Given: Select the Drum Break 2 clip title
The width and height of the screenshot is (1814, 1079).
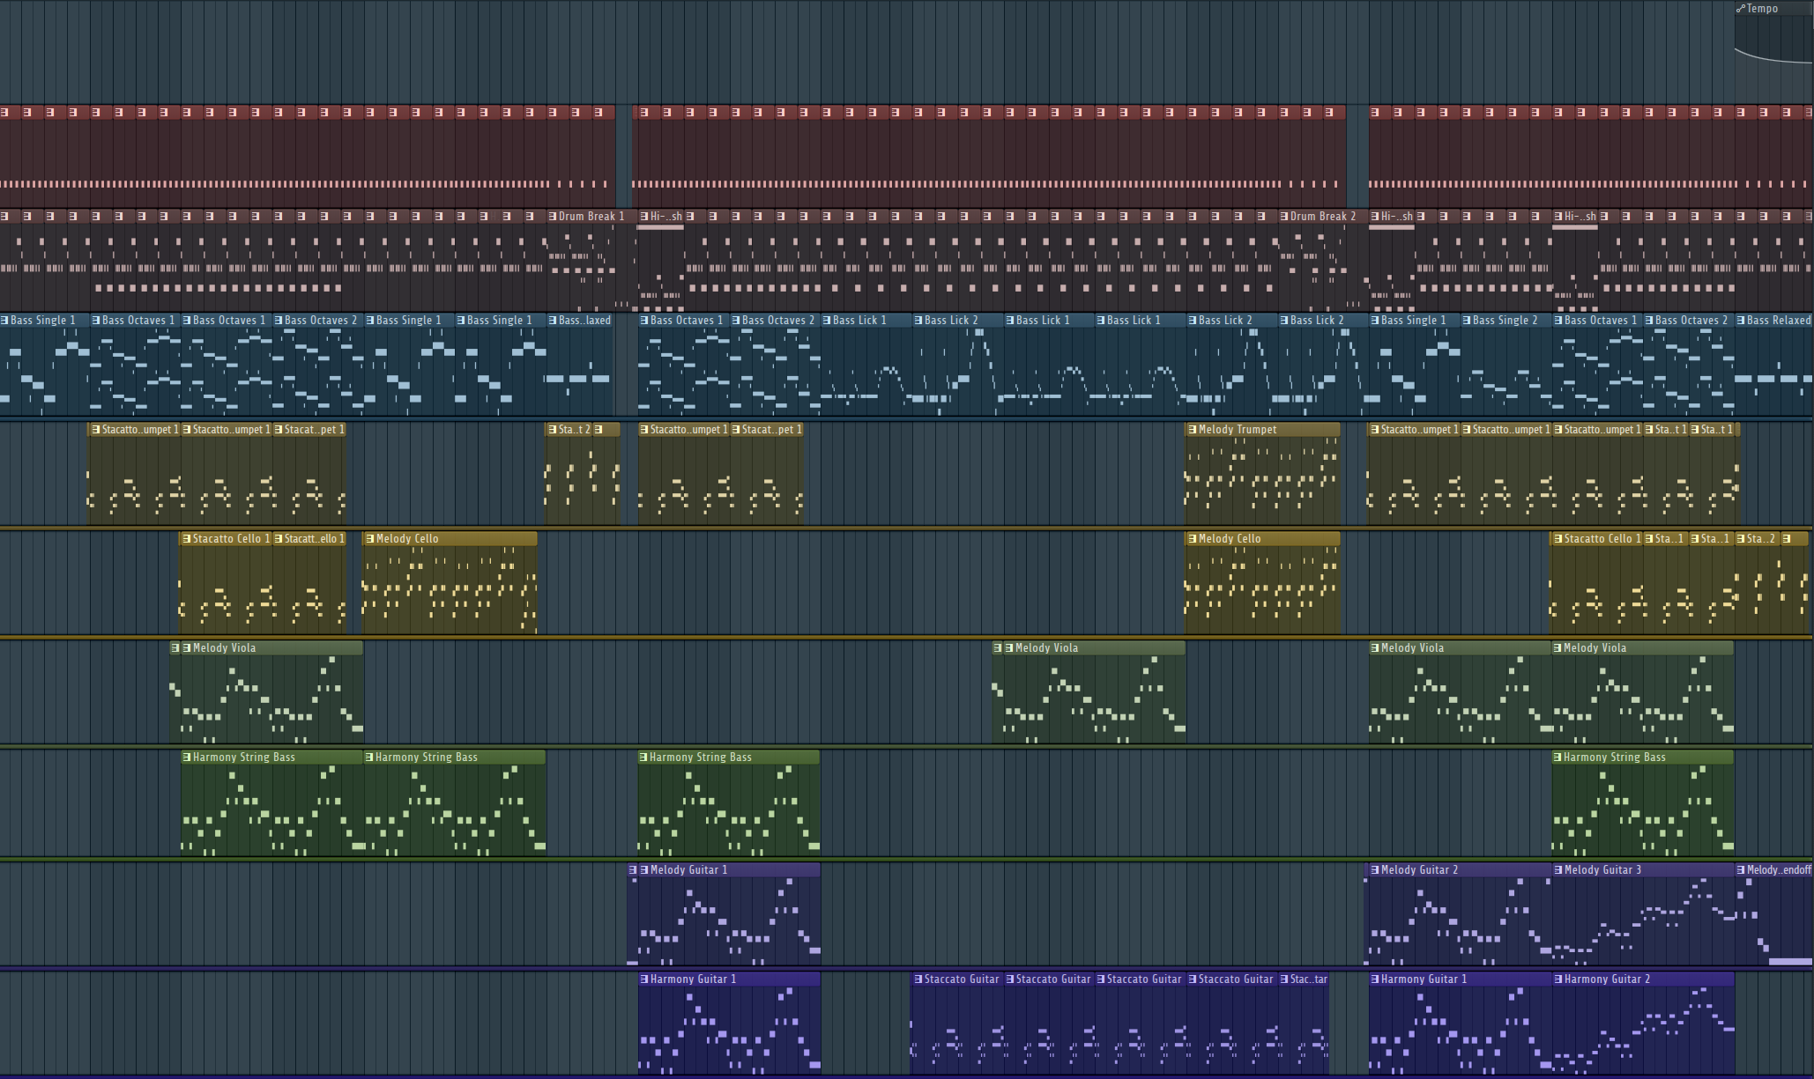Looking at the screenshot, I should coord(1323,217).
